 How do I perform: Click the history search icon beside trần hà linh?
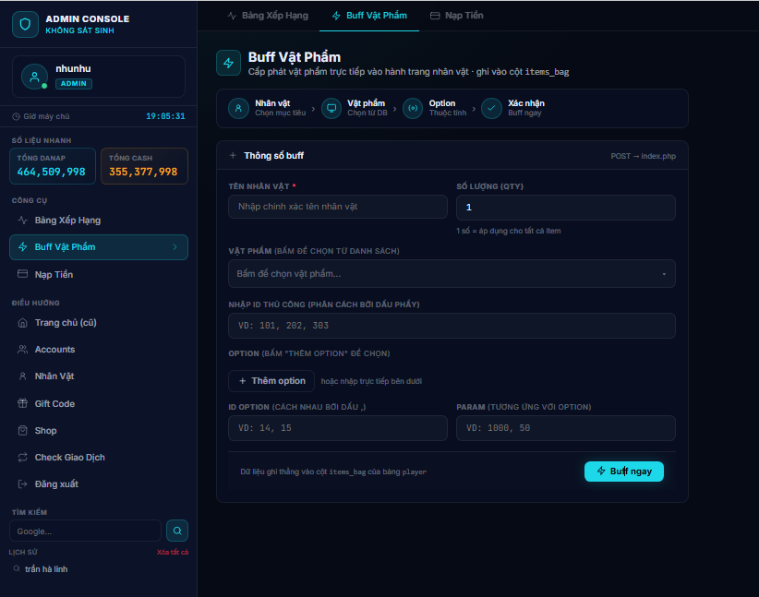tap(17, 569)
